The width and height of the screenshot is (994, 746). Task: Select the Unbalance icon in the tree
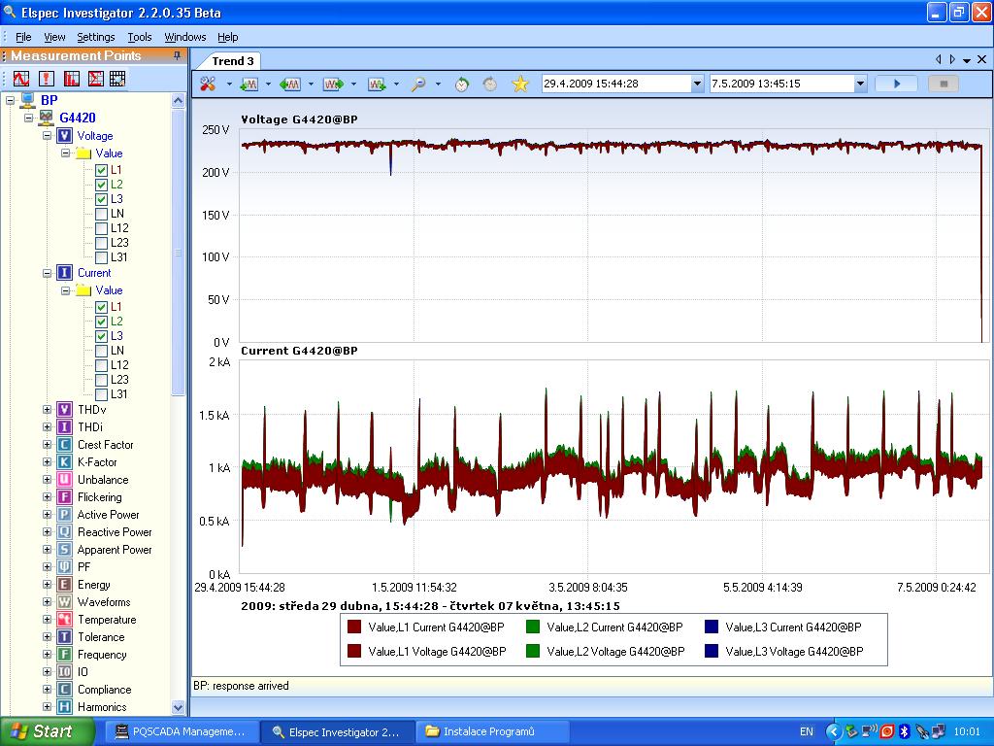[x=65, y=480]
